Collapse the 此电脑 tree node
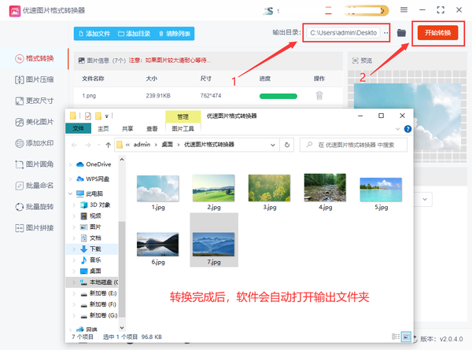 point(72,193)
